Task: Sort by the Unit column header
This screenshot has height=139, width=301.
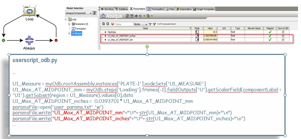Action: 224,28
